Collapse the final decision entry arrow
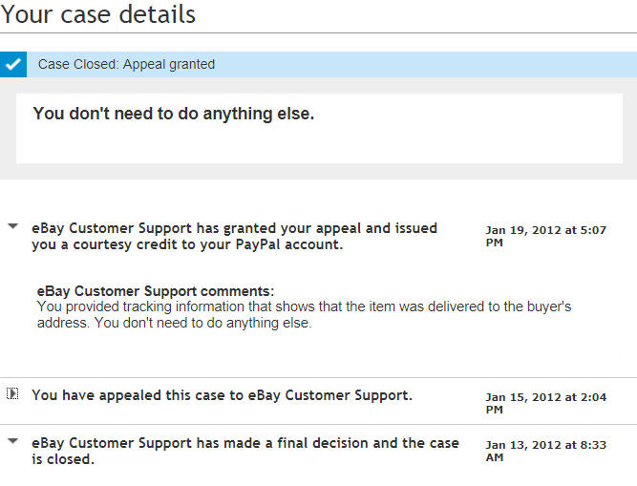This screenshot has width=637, height=486. pos(12,441)
